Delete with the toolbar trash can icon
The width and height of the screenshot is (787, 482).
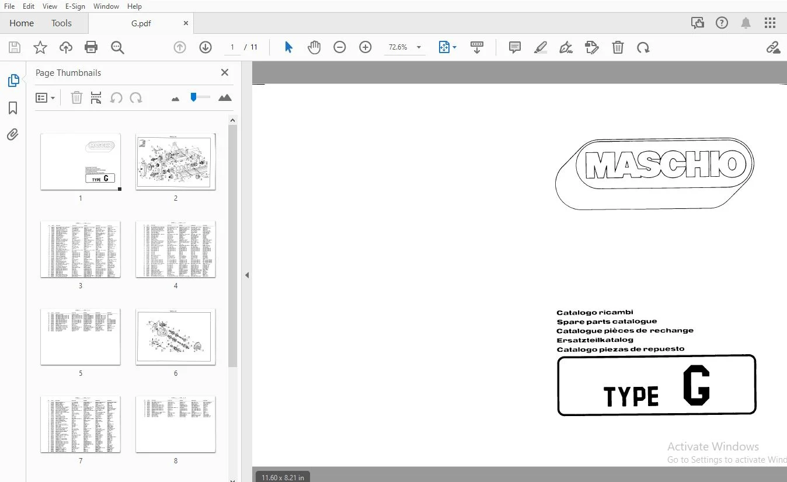click(618, 47)
